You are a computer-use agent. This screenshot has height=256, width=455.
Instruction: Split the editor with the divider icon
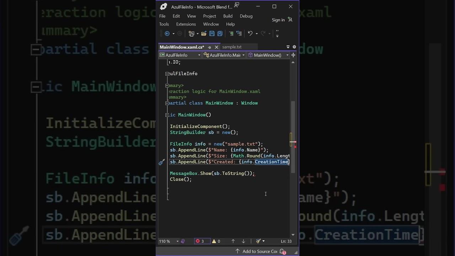pyautogui.click(x=293, y=55)
